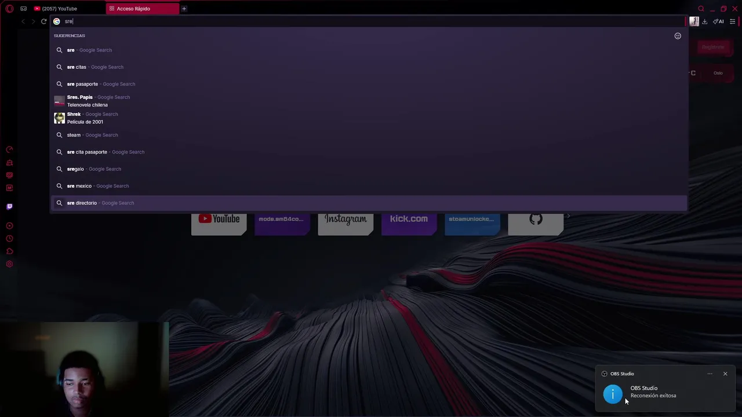Open the GitHub speed dial tile
Screen dimensions: 742x417
point(536,224)
